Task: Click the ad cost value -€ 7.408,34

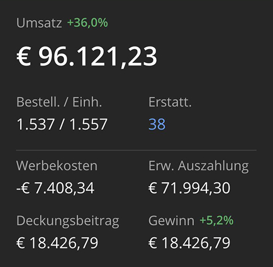Action: [x=55, y=188]
